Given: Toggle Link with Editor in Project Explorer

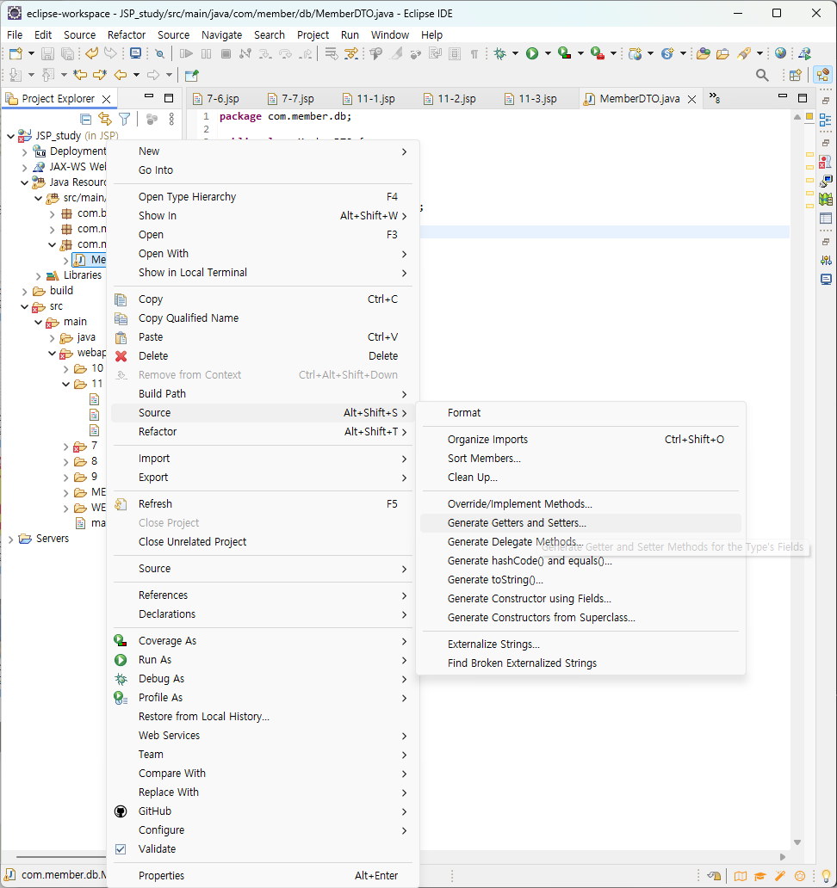Looking at the screenshot, I should [105, 119].
